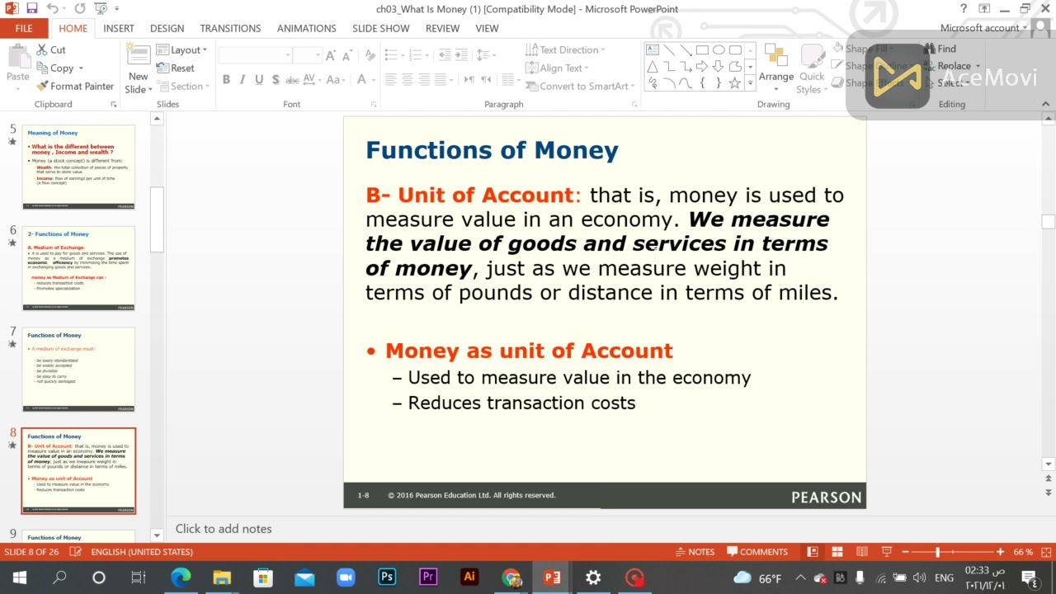Switch to the ANIMATIONS tab
Image resolution: width=1056 pixels, height=594 pixels.
pyautogui.click(x=306, y=28)
